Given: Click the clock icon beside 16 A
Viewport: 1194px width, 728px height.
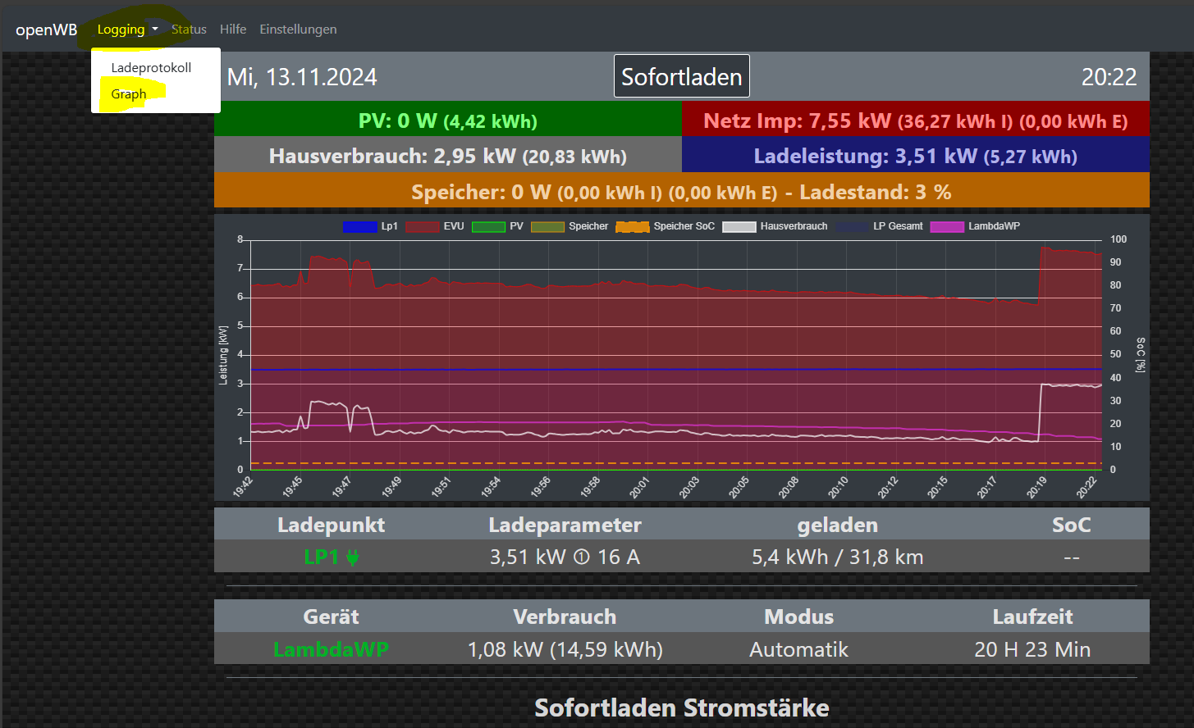Looking at the screenshot, I should tap(581, 557).
